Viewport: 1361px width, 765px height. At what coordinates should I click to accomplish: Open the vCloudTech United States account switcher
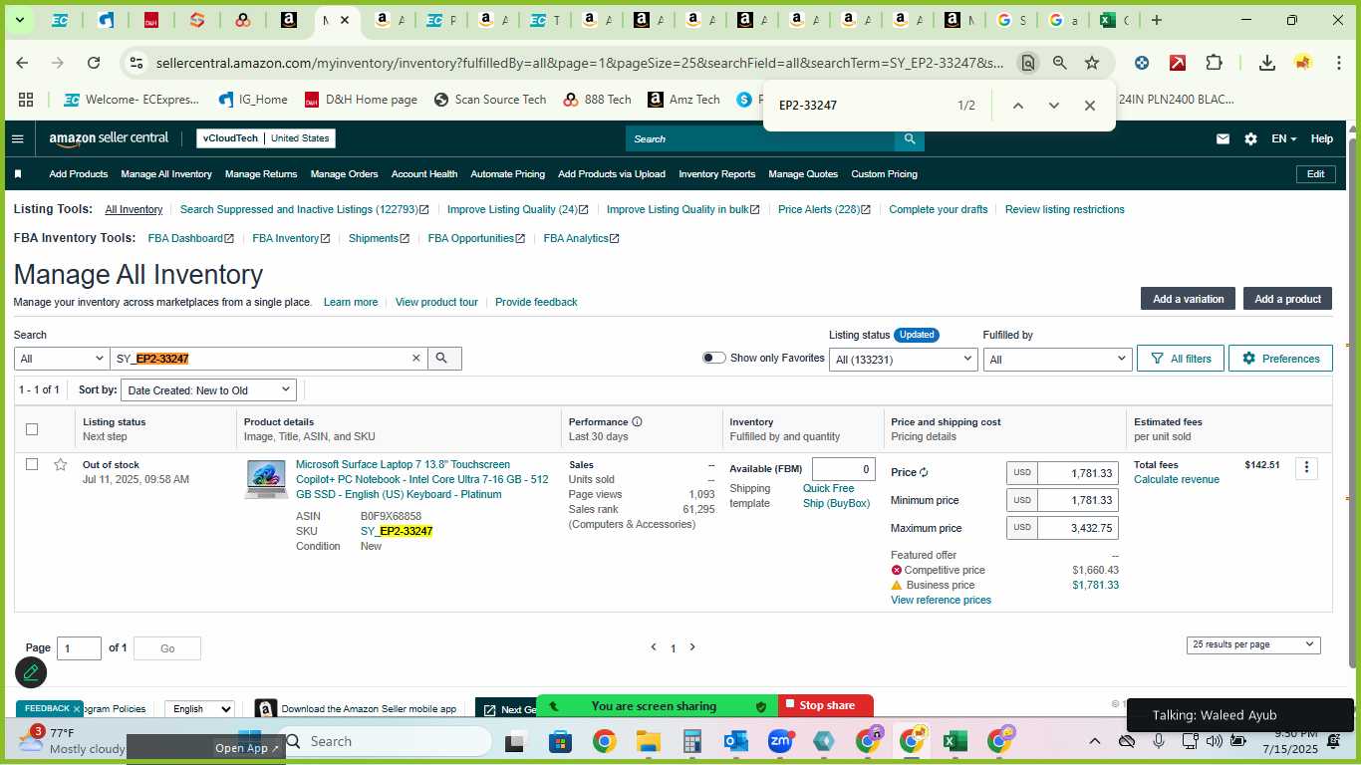[x=266, y=138]
